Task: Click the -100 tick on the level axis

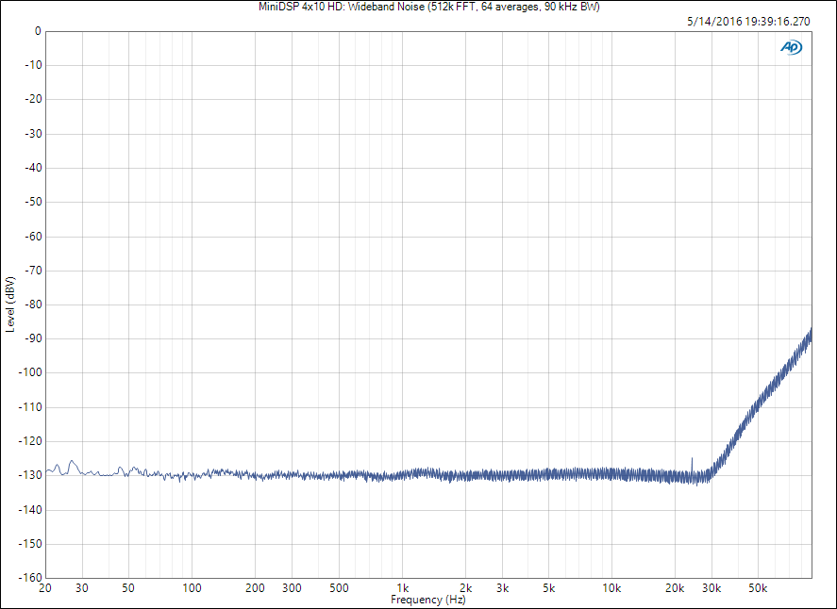Action: click(x=30, y=372)
